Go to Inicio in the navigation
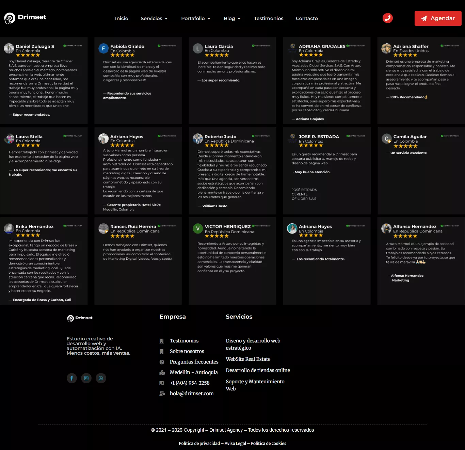 (122, 18)
